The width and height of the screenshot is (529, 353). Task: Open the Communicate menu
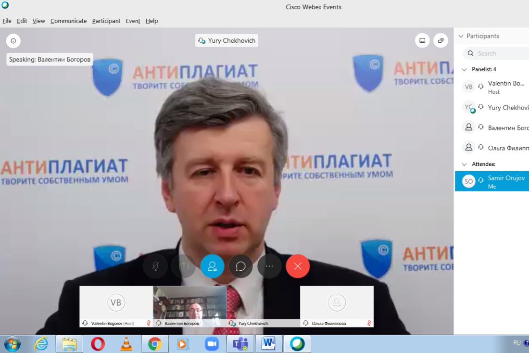pyautogui.click(x=68, y=21)
